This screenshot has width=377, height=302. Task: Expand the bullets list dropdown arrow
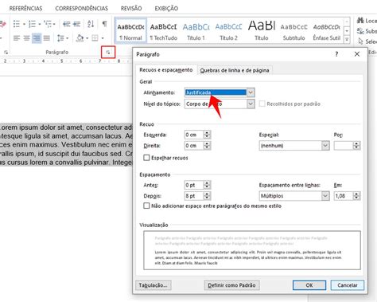coord(24,24)
